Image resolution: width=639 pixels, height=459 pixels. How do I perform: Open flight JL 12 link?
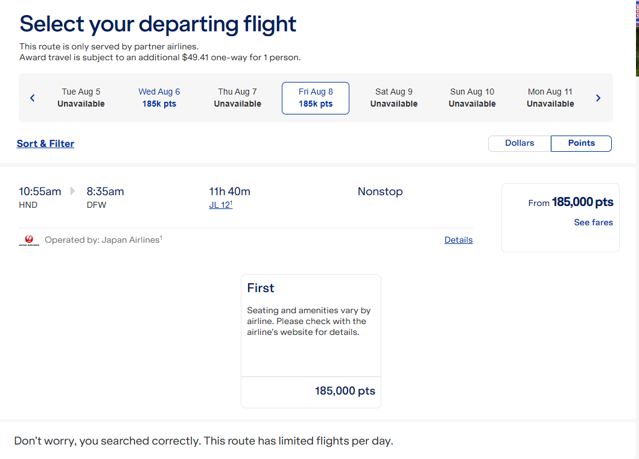[220, 205]
